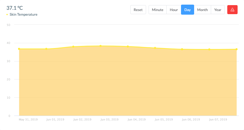Screen dimensions: 244x130
Task: Click the Jun 07, 2019 data point
Action: pyautogui.click(x=209, y=49)
